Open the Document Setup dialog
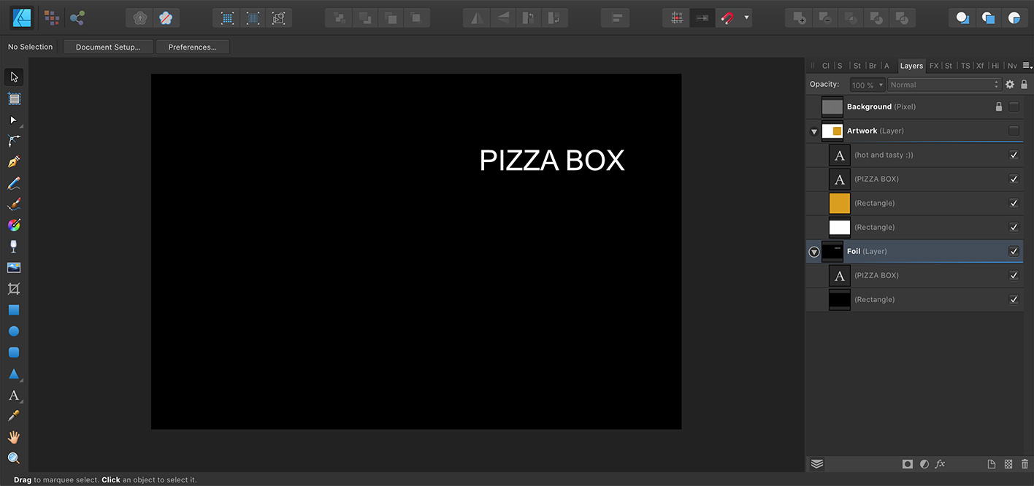Viewport: 1034px width, 486px height. point(108,47)
